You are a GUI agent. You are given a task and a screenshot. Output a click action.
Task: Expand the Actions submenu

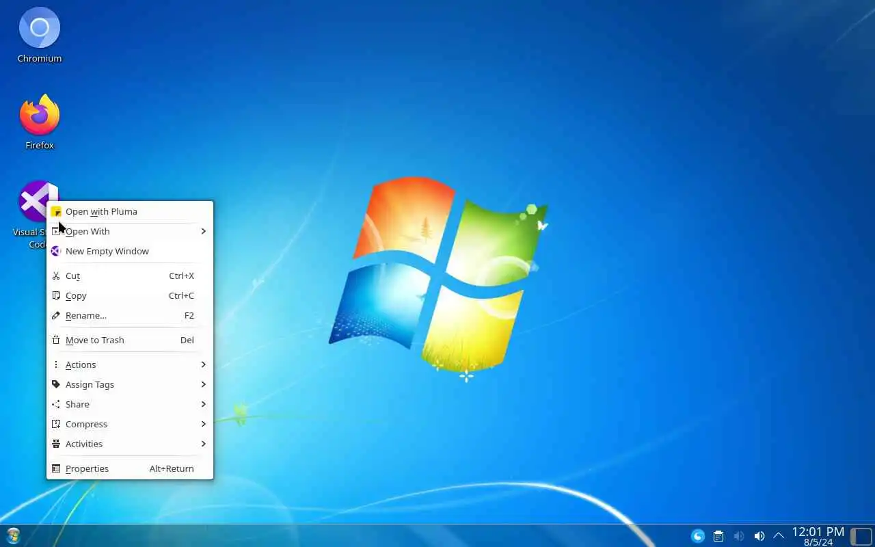[130, 364]
